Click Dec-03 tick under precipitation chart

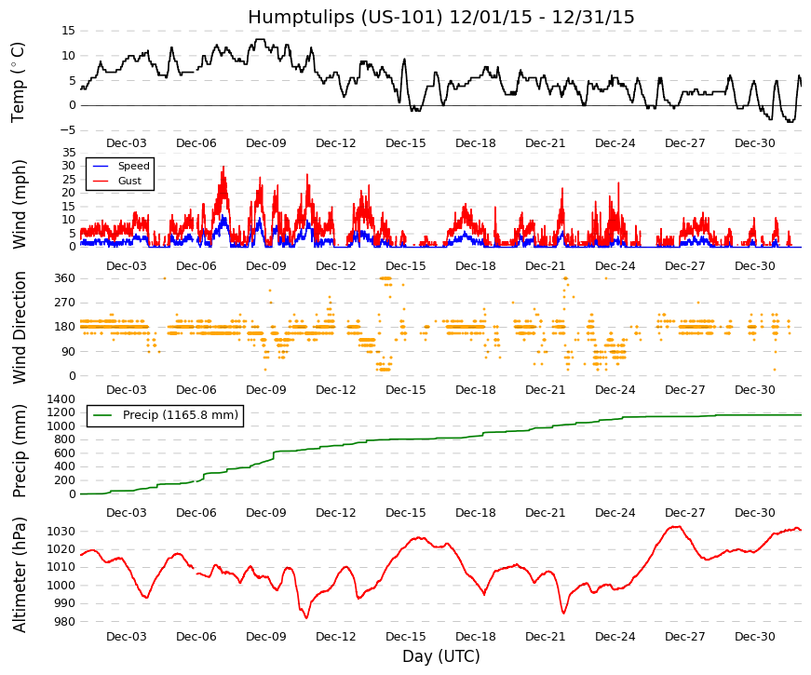[127, 513]
